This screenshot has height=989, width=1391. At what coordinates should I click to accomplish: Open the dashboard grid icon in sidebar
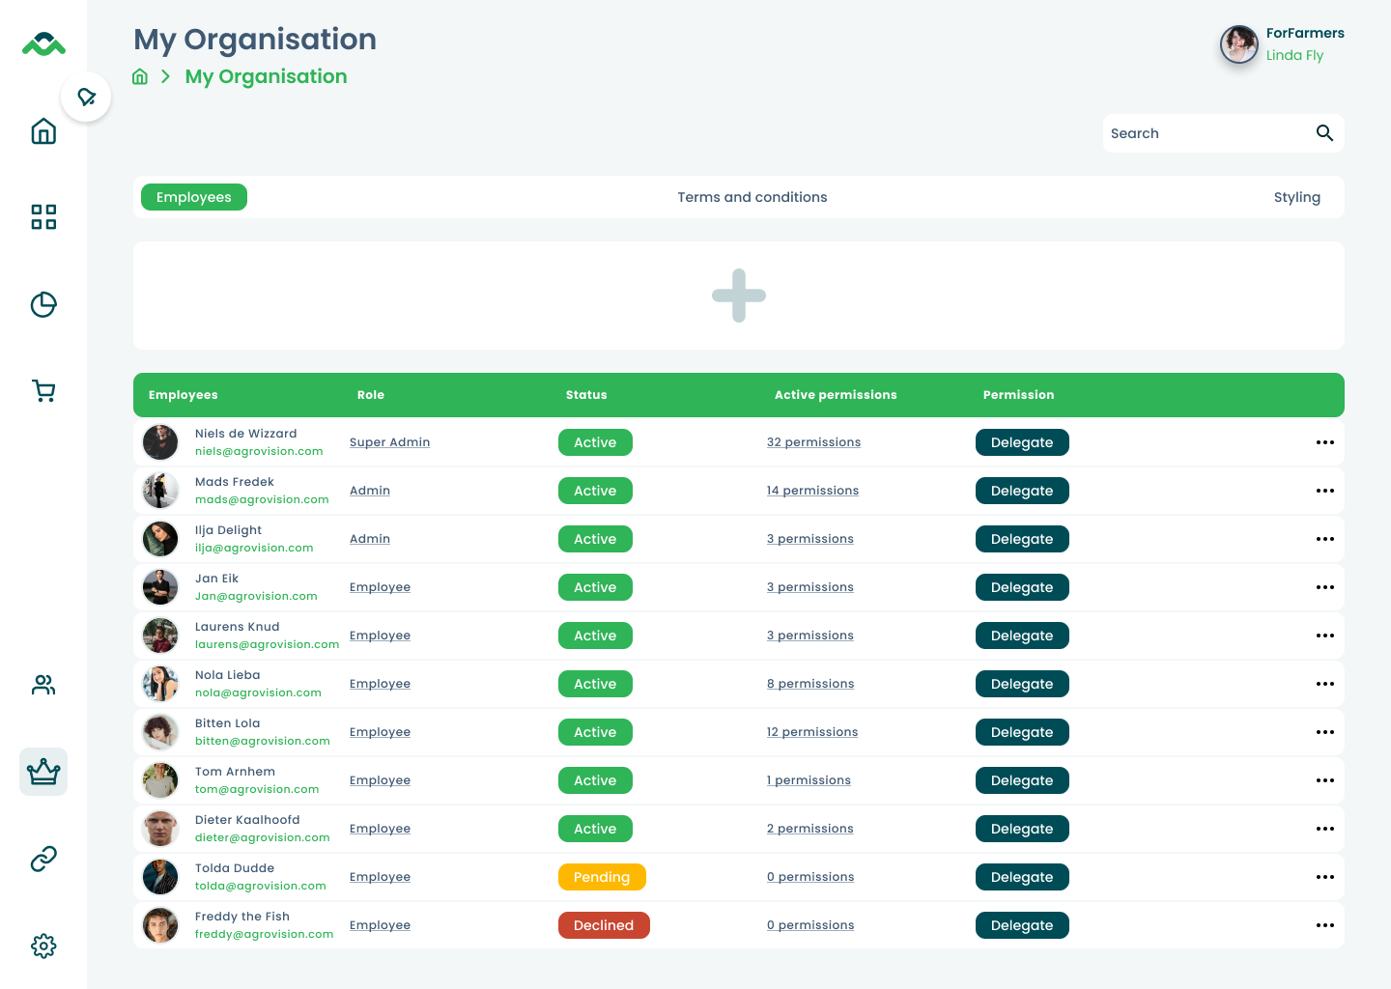point(43,217)
